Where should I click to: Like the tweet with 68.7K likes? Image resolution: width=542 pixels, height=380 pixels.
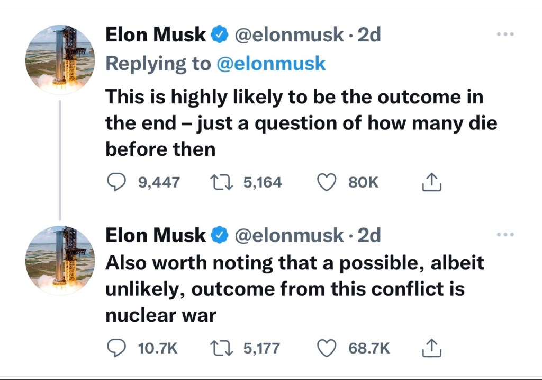tap(327, 348)
